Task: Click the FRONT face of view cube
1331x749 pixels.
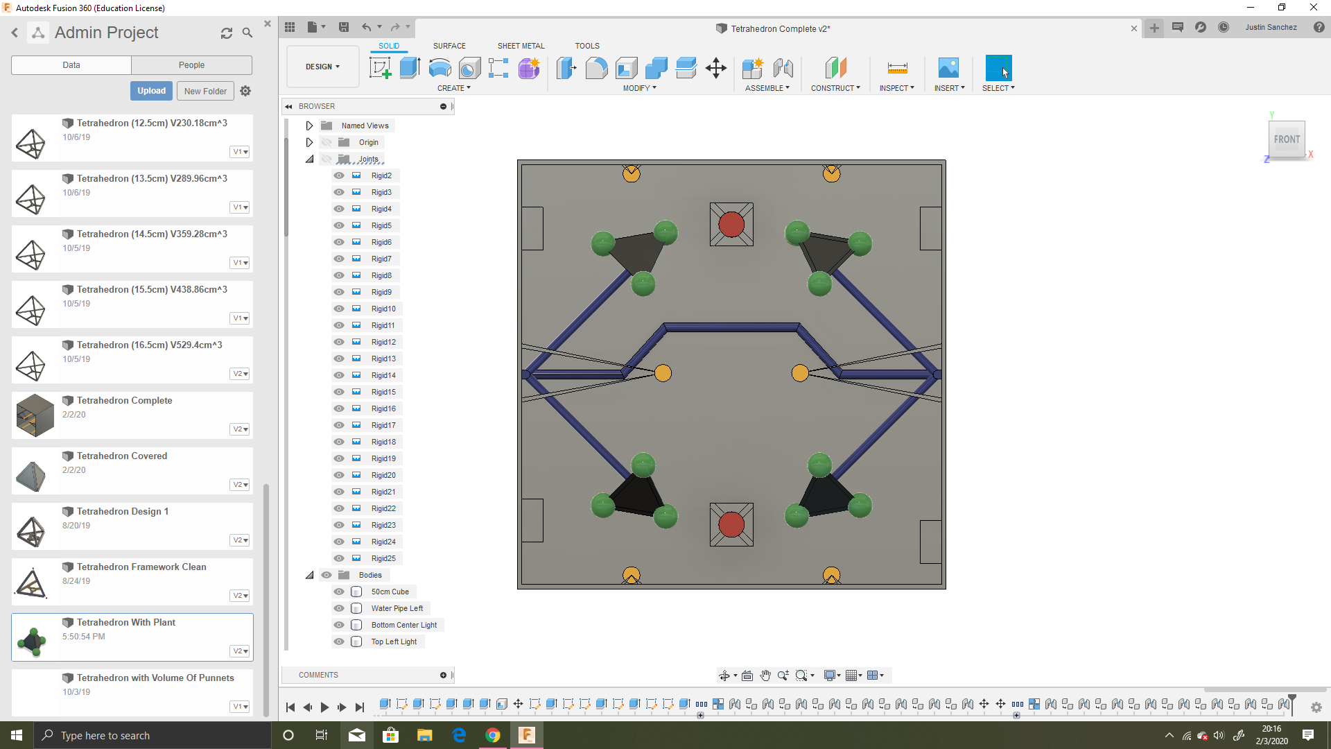Action: tap(1287, 139)
